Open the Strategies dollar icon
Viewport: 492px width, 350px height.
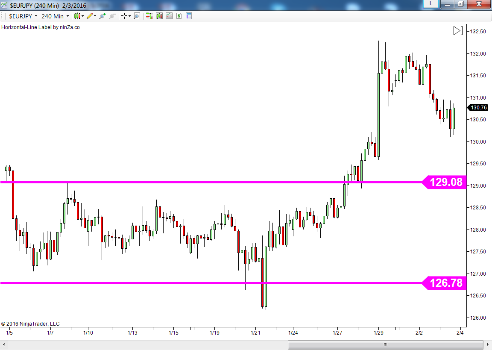pyautogui.click(x=179, y=16)
